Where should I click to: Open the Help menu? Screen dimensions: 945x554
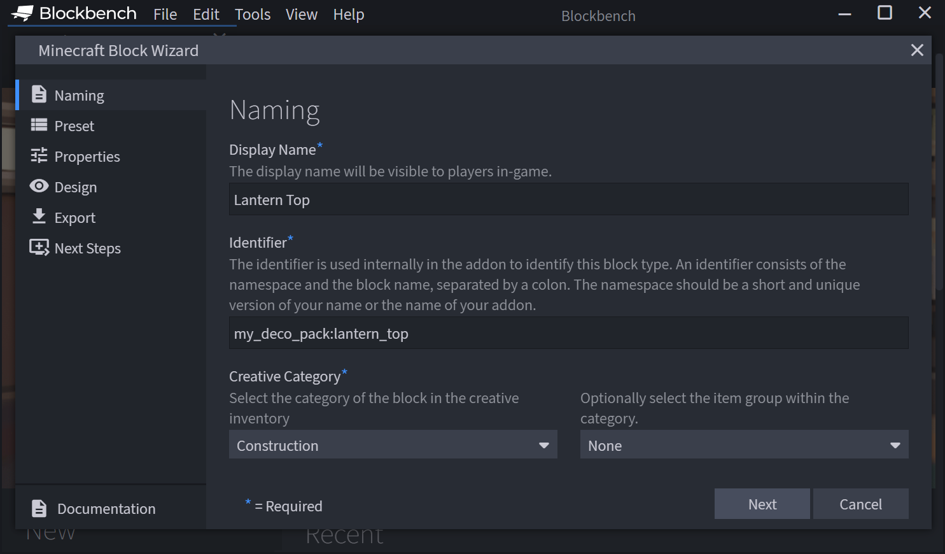(349, 14)
